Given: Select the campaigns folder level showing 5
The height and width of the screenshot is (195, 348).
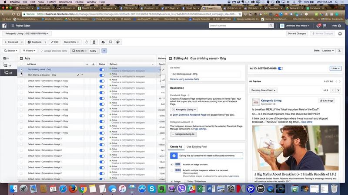Looking at the screenshot, I should 6,58.
